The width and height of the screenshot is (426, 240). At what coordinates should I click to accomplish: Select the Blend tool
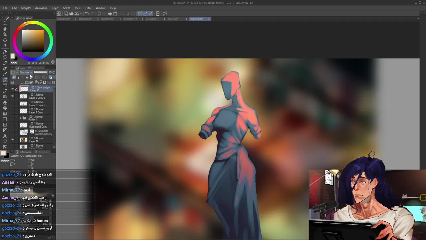pos(5,96)
